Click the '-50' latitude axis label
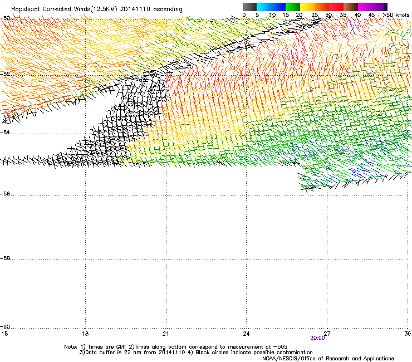This screenshot has width=412, height=362. [5, 18]
